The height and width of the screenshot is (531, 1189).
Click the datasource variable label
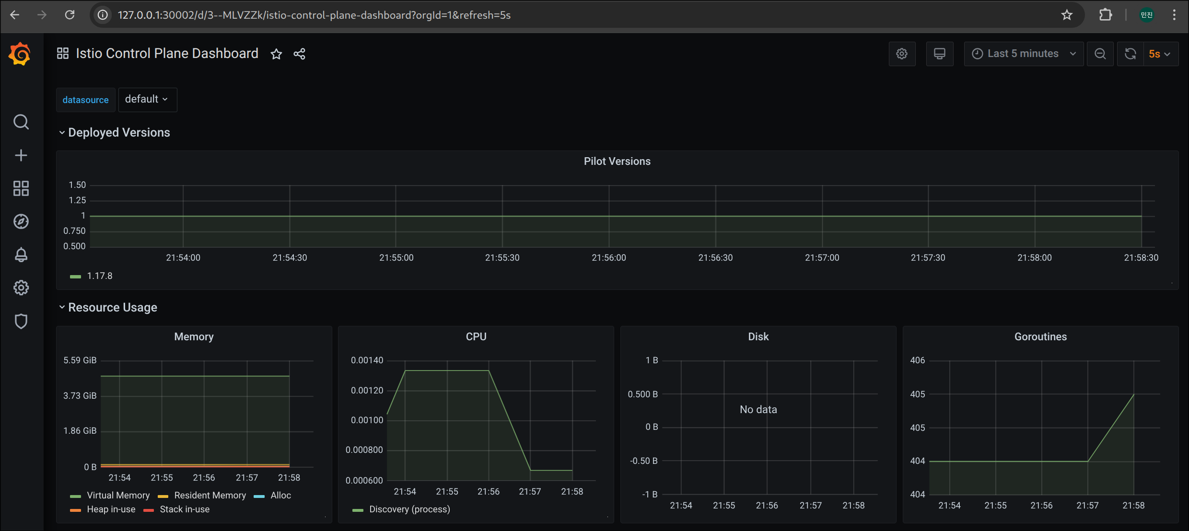(x=85, y=100)
